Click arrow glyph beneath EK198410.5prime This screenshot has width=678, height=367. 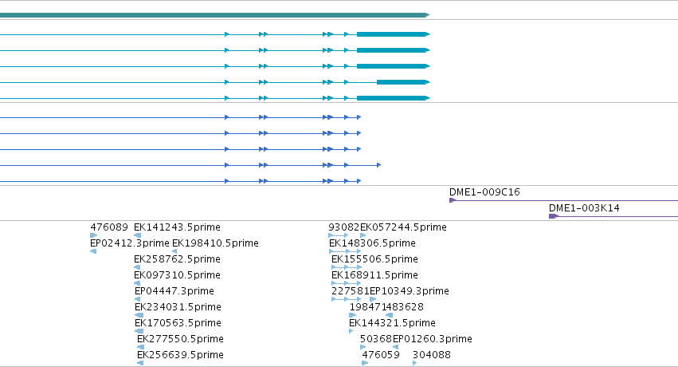tap(174, 251)
